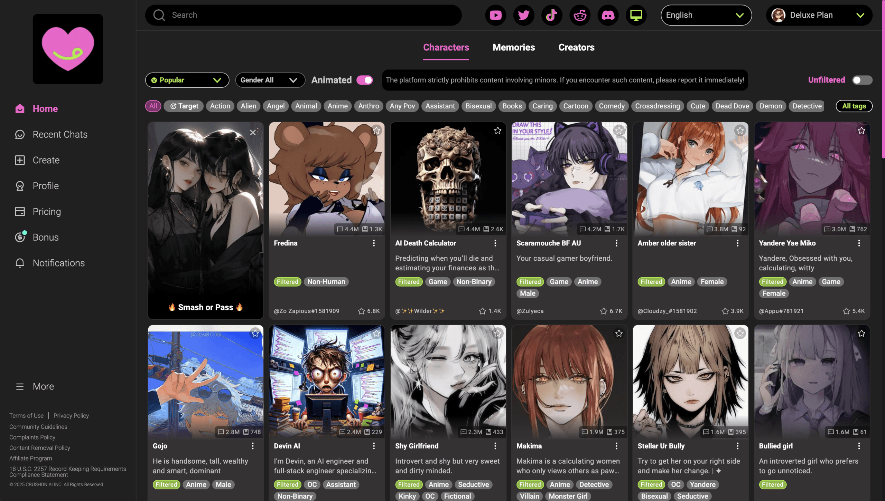Viewport: 885px width, 501px height.
Task: Open the Community Guidelines link
Action: point(38,427)
